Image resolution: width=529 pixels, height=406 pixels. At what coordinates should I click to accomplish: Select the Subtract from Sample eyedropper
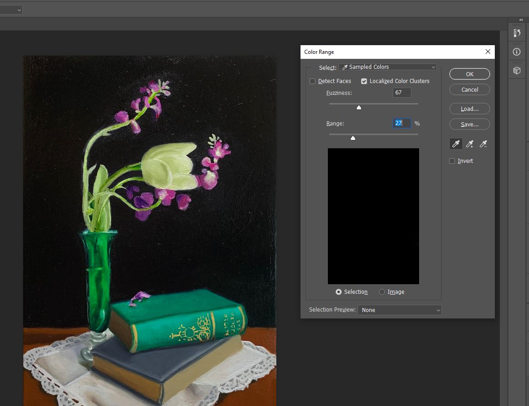(483, 143)
